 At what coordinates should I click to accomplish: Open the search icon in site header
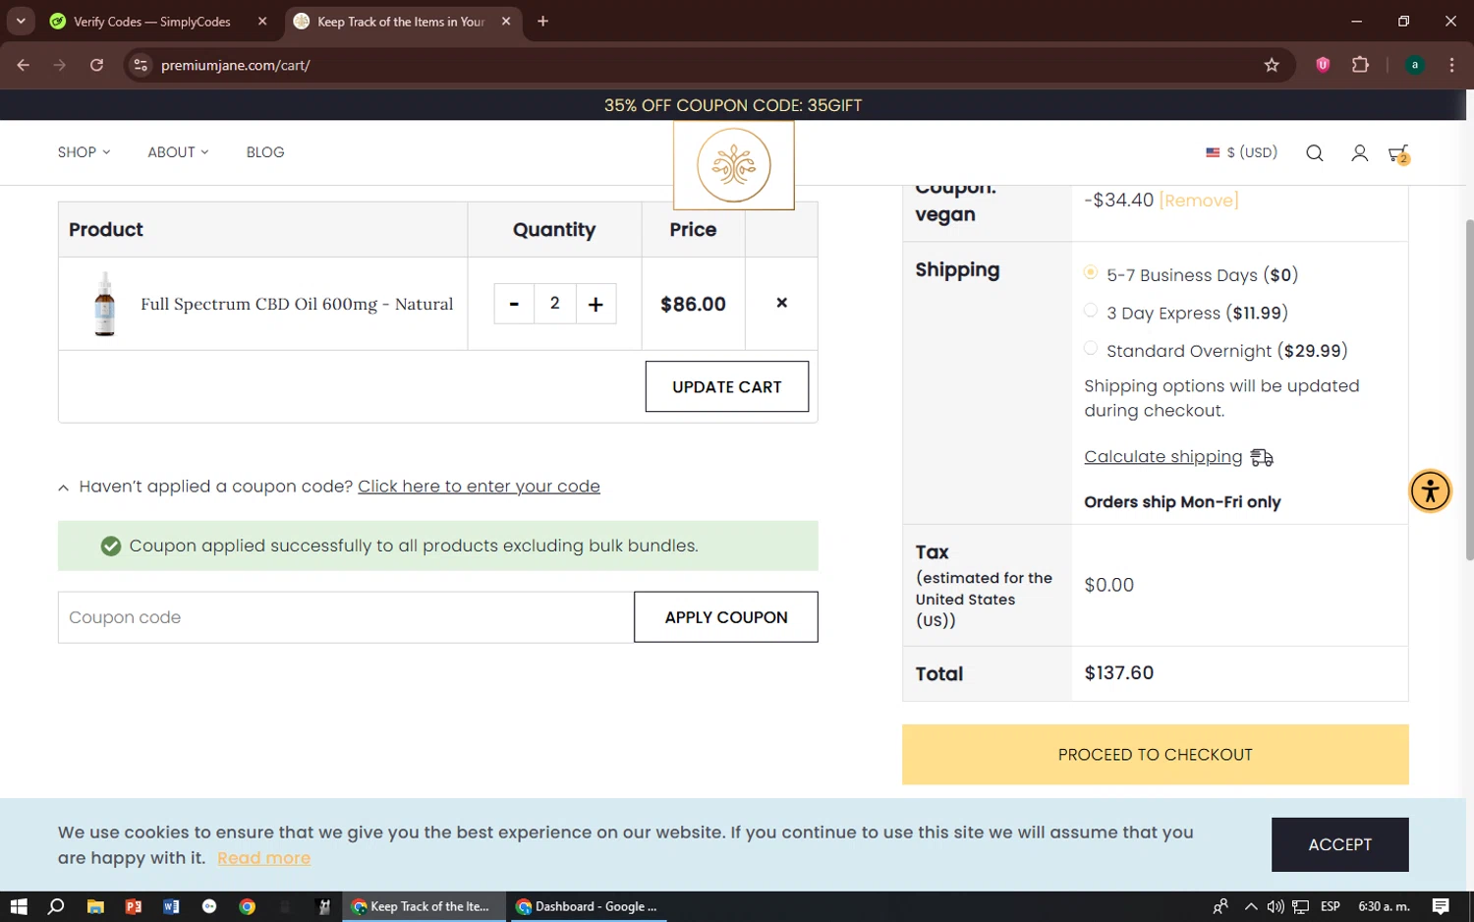1314,152
